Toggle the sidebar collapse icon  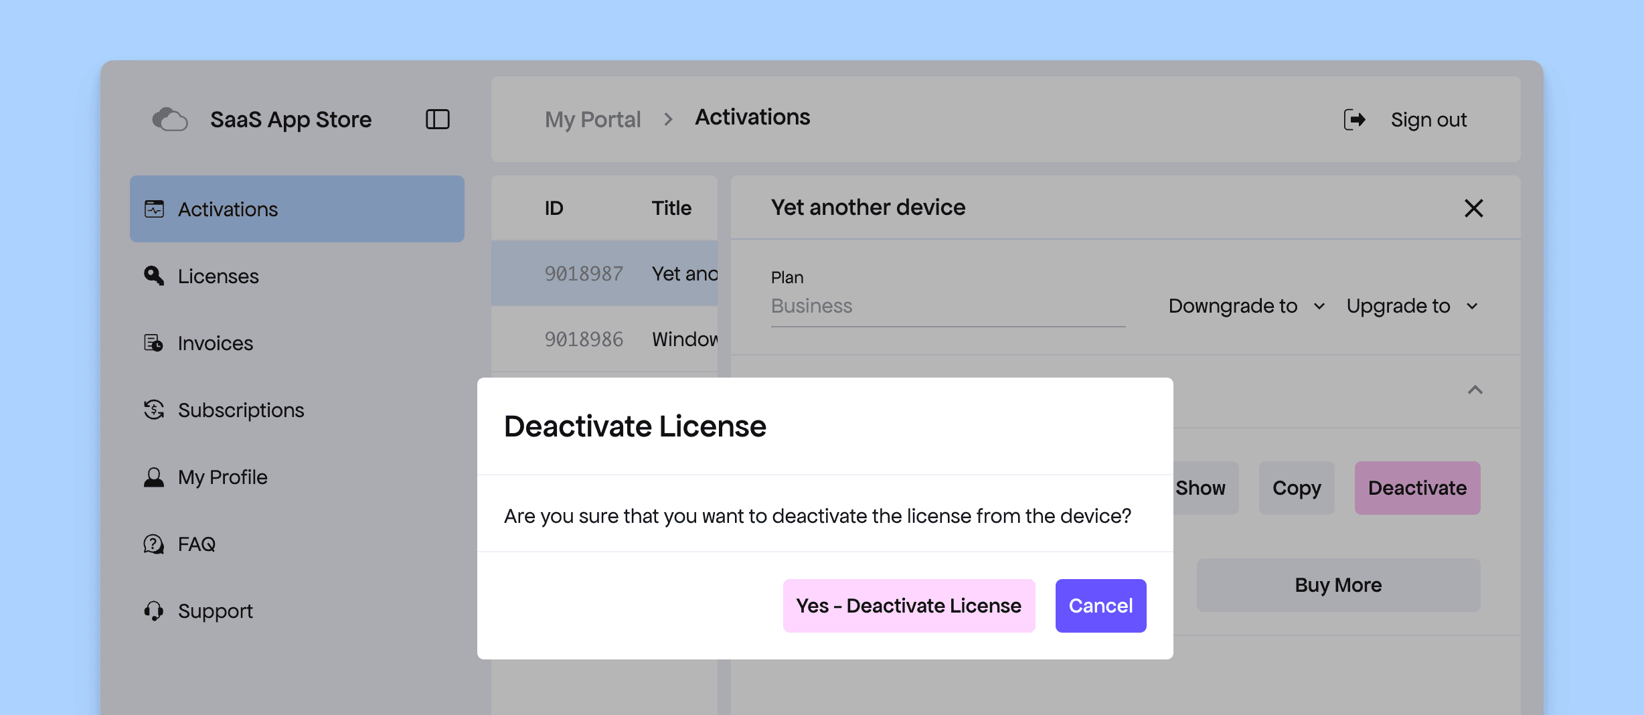[437, 120]
